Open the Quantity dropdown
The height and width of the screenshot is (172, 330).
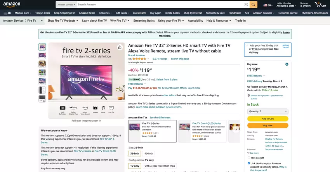pyautogui.click(x=267, y=111)
